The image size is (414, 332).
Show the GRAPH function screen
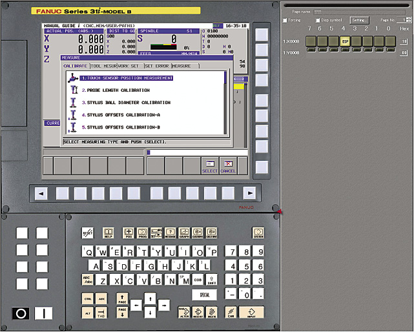tap(184, 233)
